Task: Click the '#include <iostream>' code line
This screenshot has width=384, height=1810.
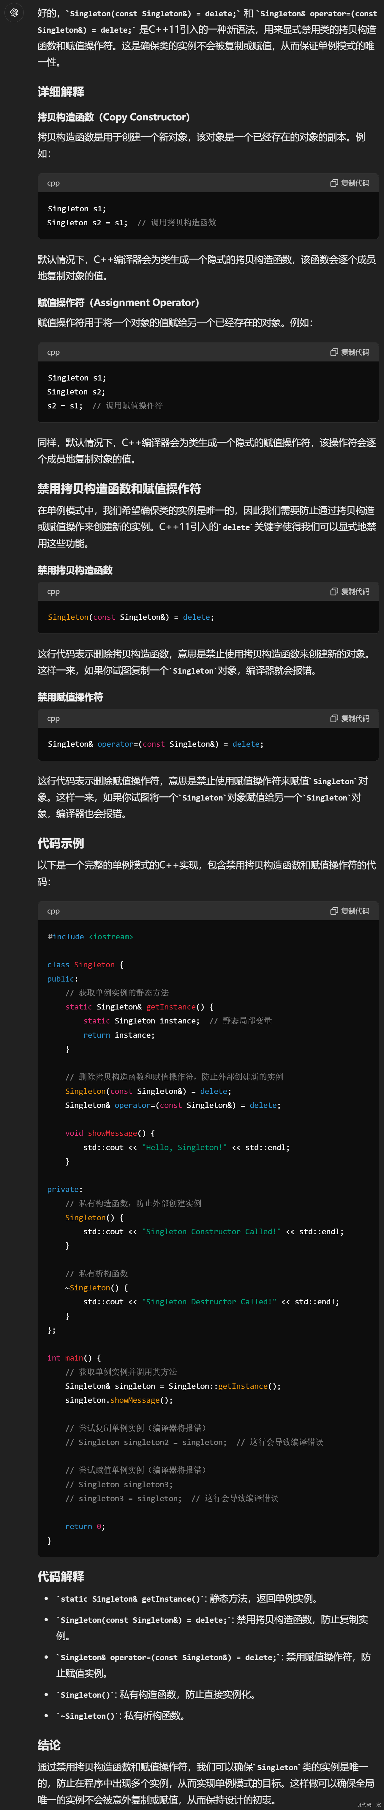Action: click(91, 937)
